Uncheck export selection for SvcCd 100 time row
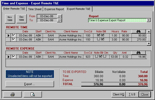 pyautogui.click(x=14, y=35)
